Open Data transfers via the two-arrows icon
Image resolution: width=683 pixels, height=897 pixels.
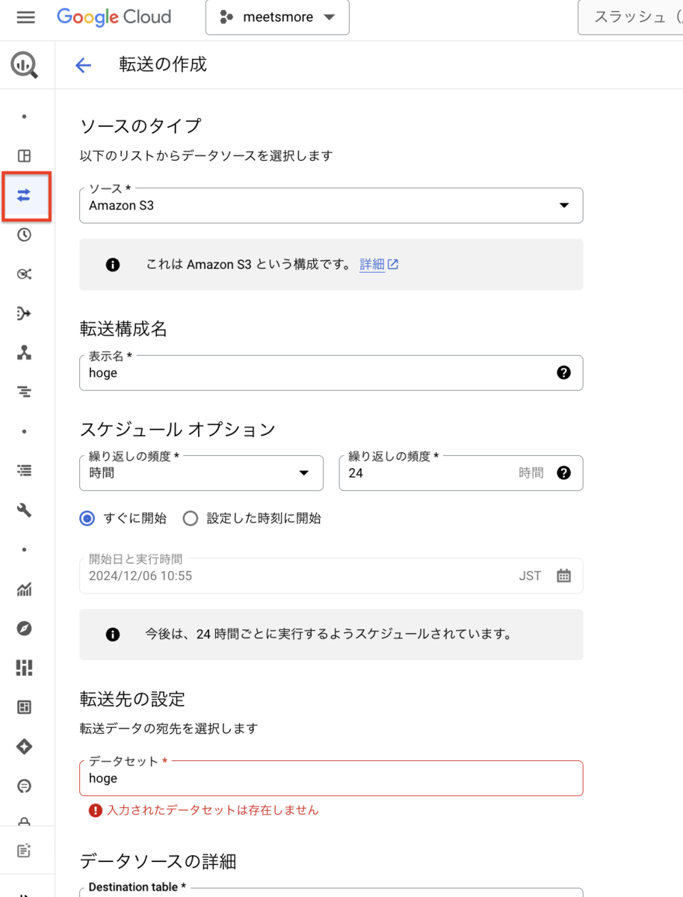coord(25,196)
